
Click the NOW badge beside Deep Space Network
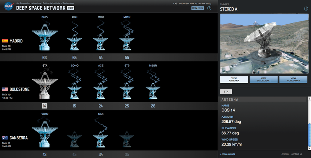point(70,8)
